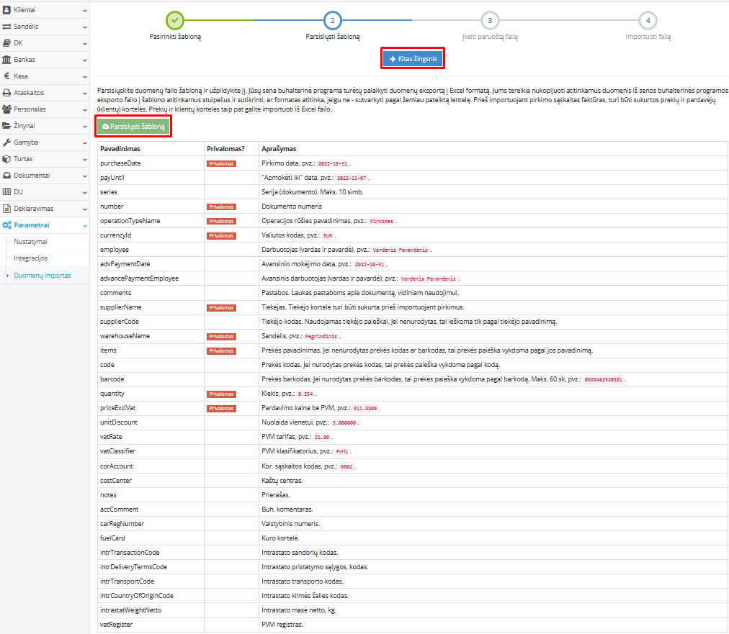Image resolution: width=729 pixels, height=634 pixels.
Task: Jump to step 3 circle in wizard
Action: 490,21
